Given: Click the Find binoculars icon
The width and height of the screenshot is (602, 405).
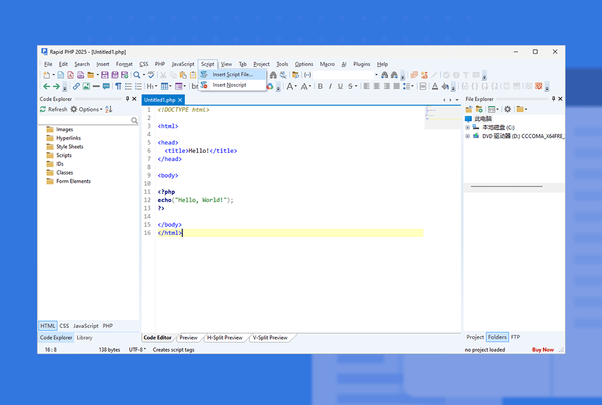Looking at the screenshot, I should click(x=273, y=75).
